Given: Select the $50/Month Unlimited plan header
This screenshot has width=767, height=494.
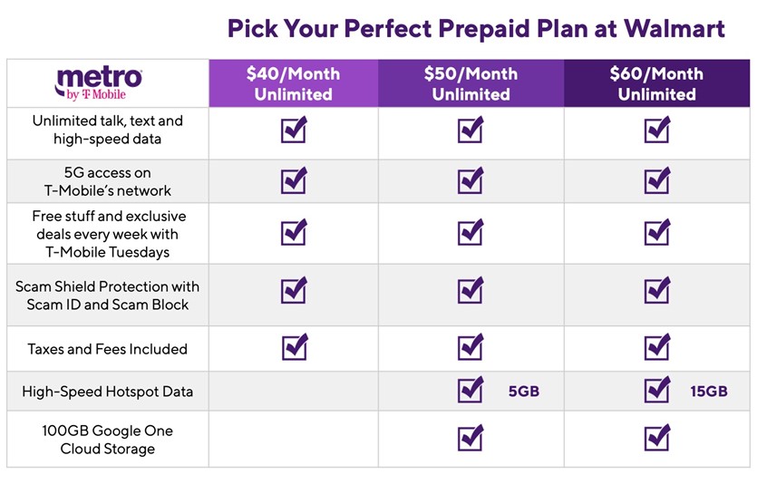Looking at the screenshot, I should pos(471,83).
